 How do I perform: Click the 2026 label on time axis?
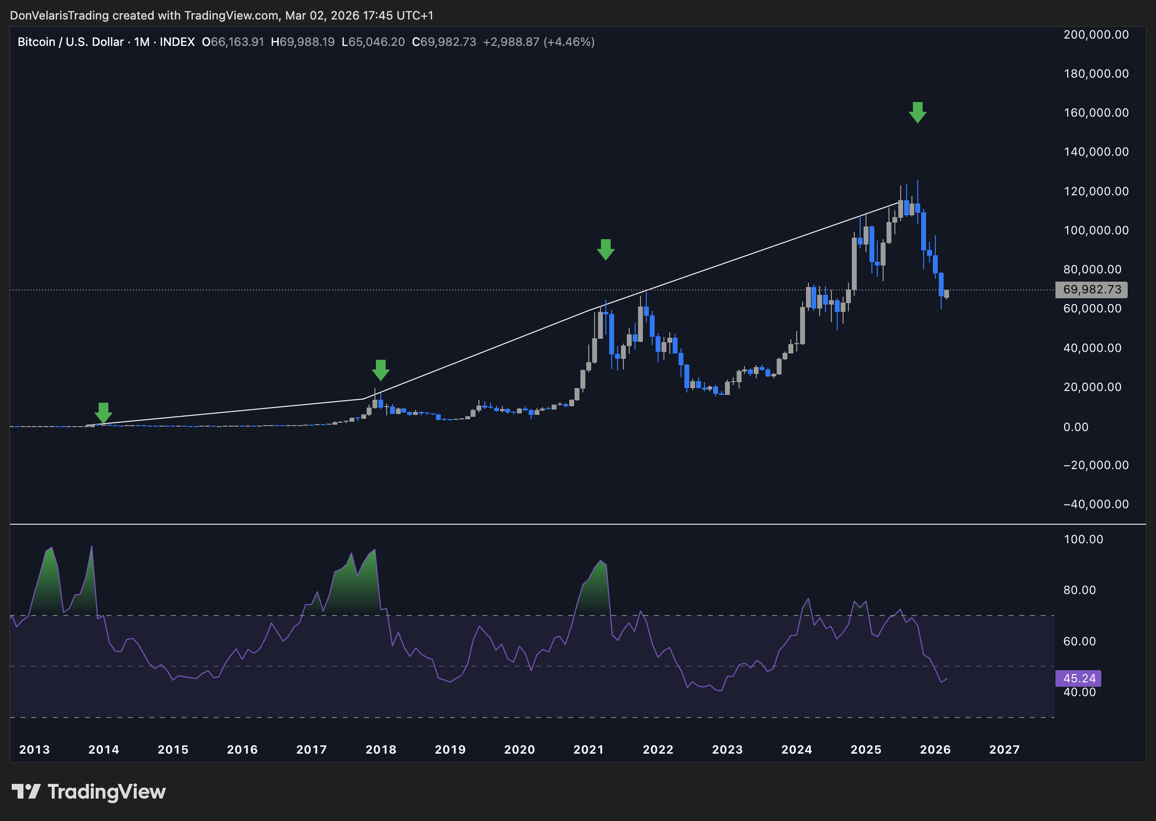(935, 750)
